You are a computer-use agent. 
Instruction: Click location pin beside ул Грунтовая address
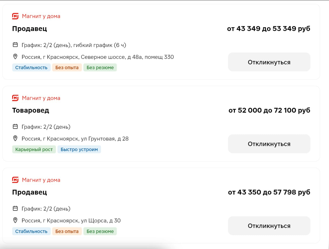(x=15, y=138)
